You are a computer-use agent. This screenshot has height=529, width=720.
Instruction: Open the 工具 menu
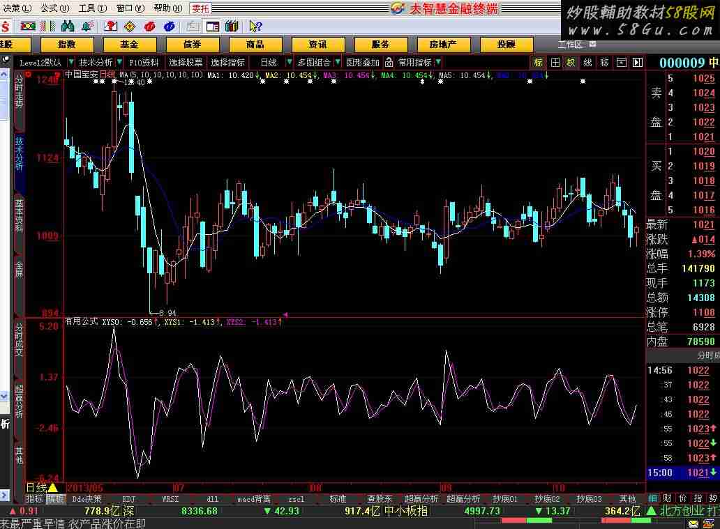pos(93,8)
